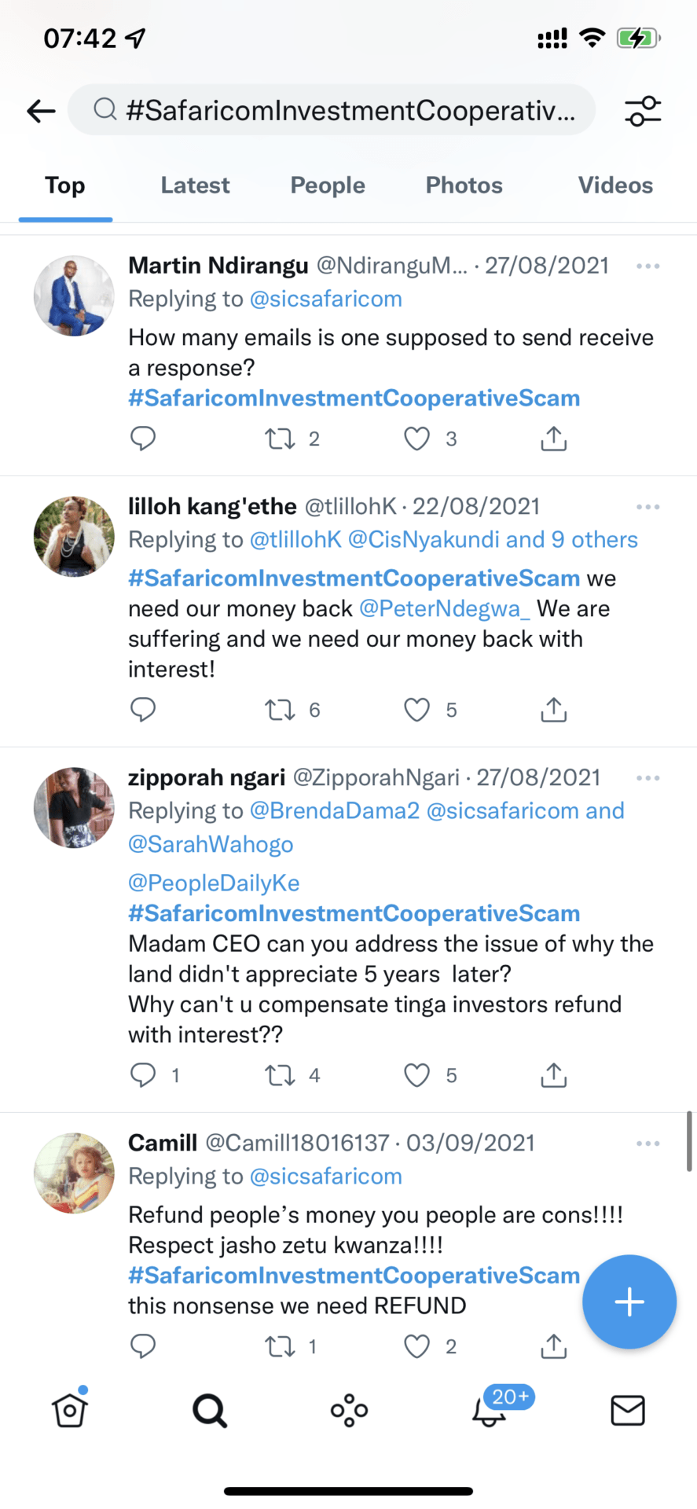
Task: Open search filter settings icon
Action: point(643,111)
